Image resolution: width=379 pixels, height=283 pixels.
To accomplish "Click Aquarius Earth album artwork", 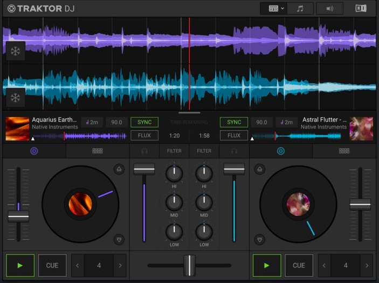I will (x=17, y=129).
